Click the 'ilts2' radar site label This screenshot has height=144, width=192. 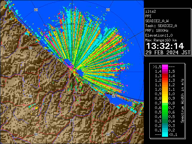[151, 11]
